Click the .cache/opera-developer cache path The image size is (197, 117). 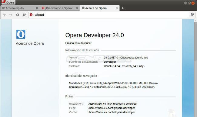[112, 112]
